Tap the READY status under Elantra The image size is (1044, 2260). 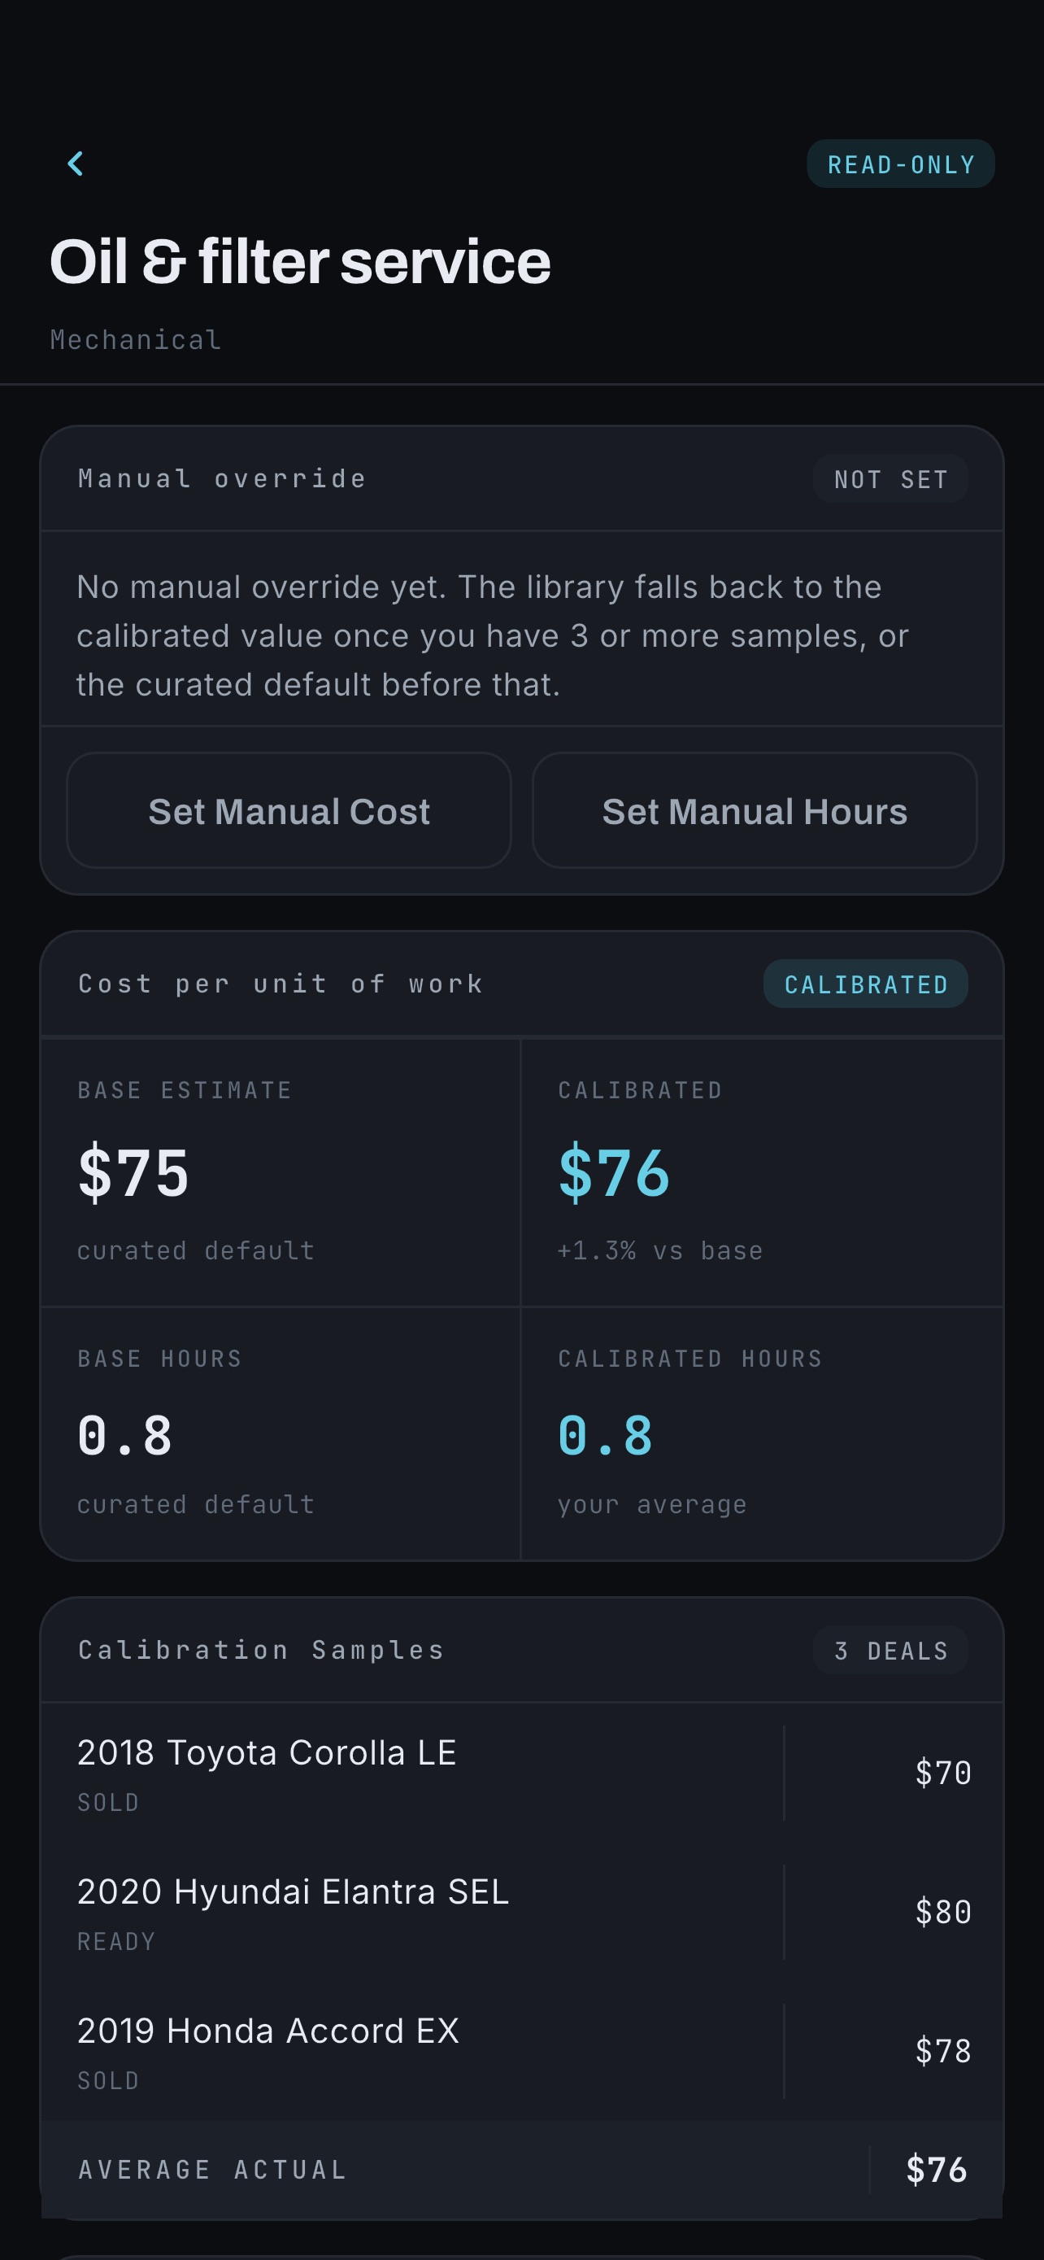(116, 1942)
